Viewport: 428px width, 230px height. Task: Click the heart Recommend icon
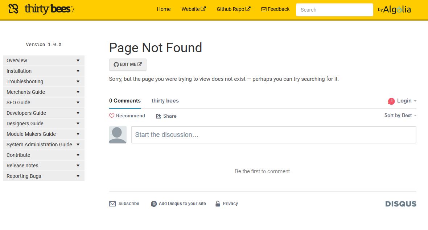tap(112, 116)
